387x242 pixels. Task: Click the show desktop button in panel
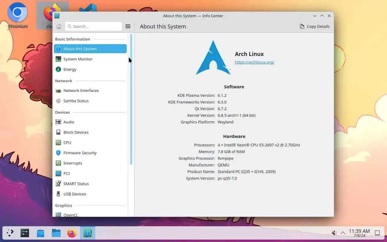point(377,233)
